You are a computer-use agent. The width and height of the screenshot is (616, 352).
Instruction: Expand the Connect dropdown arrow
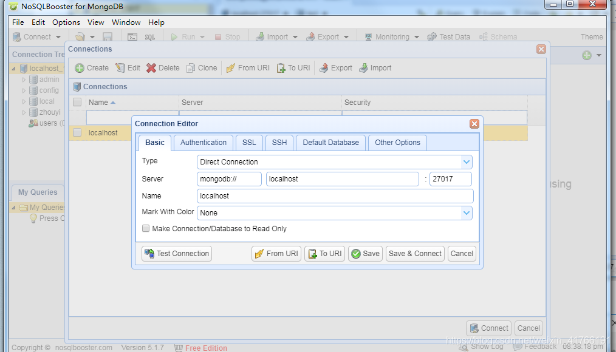click(x=58, y=37)
